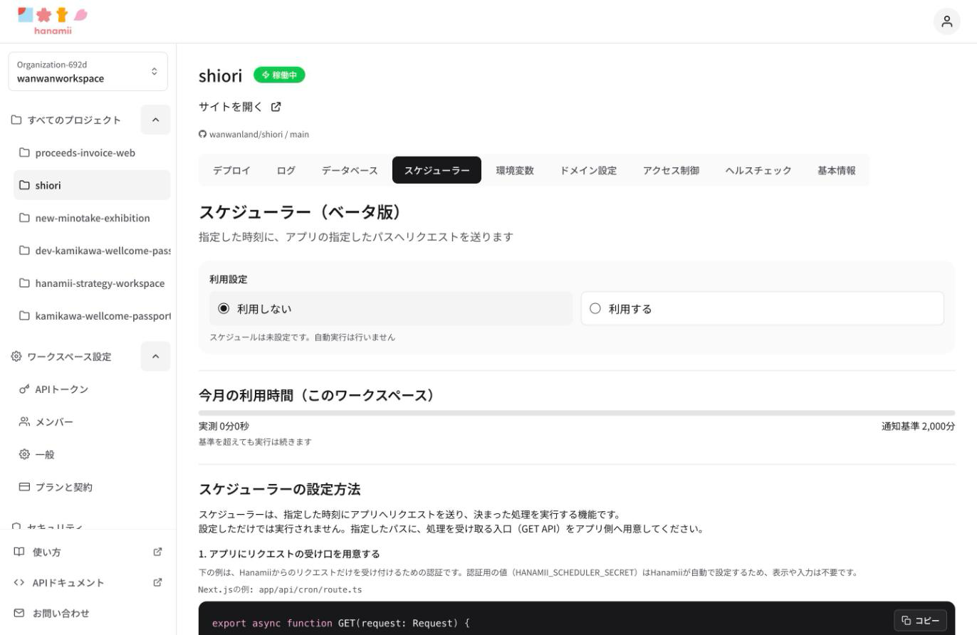Click the folder icon beside new-minotake-exhibition
This screenshot has height=635, width=977.
(x=25, y=218)
